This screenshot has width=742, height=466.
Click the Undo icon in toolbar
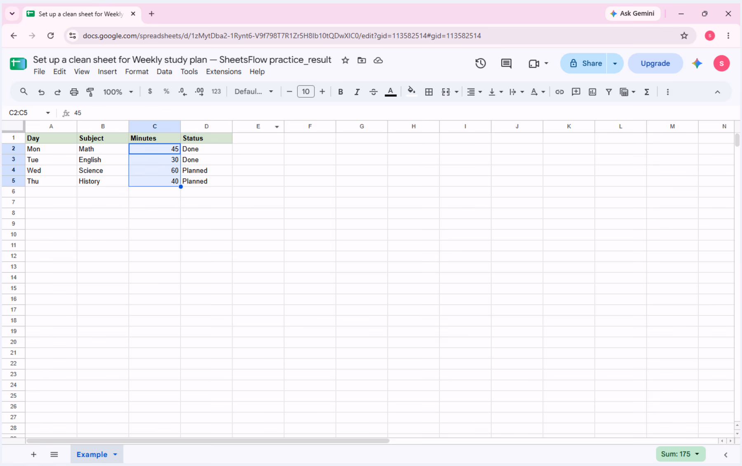tap(41, 92)
